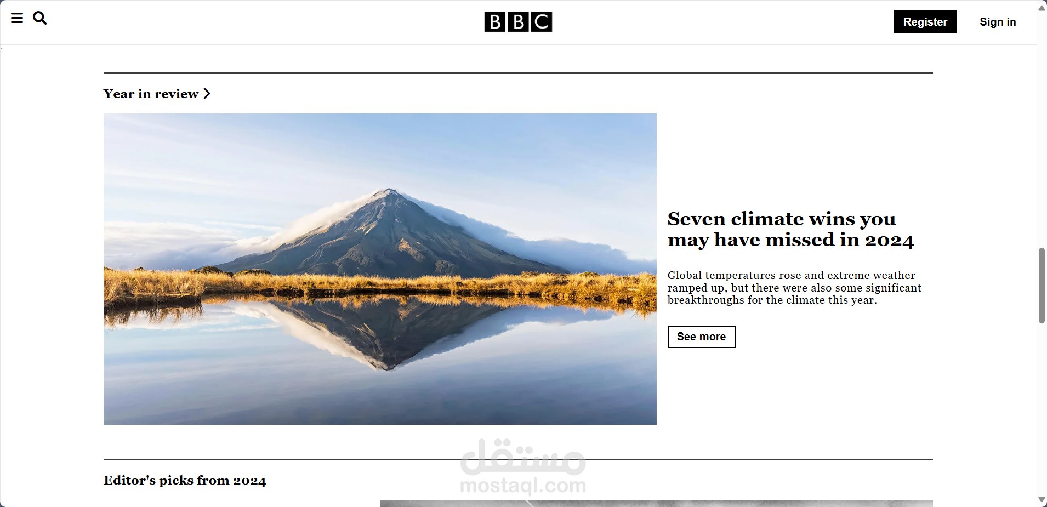Image resolution: width=1047 pixels, height=507 pixels.
Task: Click the Register button
Action: pyautogui.click(x=925, y=22)
